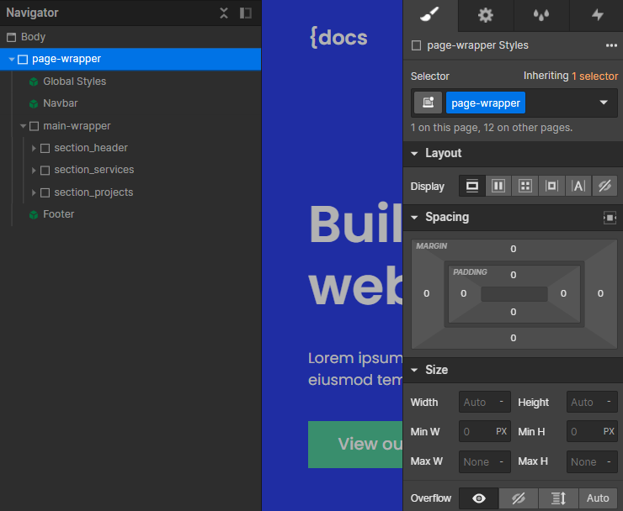623x511 pixels.
Task: Edit the right margin value
Action: (600, 293)
